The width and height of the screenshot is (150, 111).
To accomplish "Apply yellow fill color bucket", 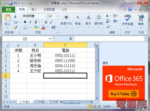I will coord(35,27).
